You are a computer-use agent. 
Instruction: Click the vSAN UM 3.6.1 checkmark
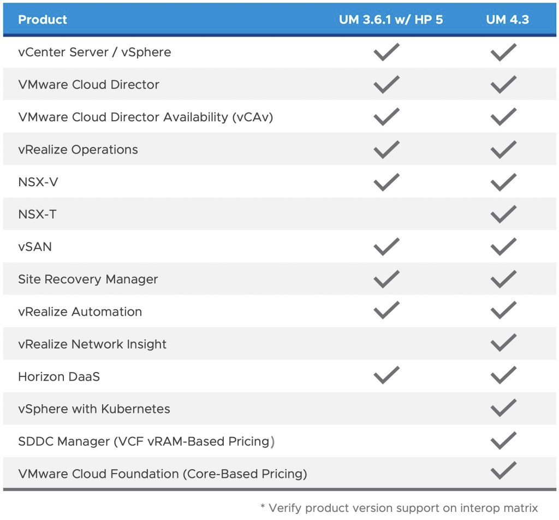[x=386, y=247]
